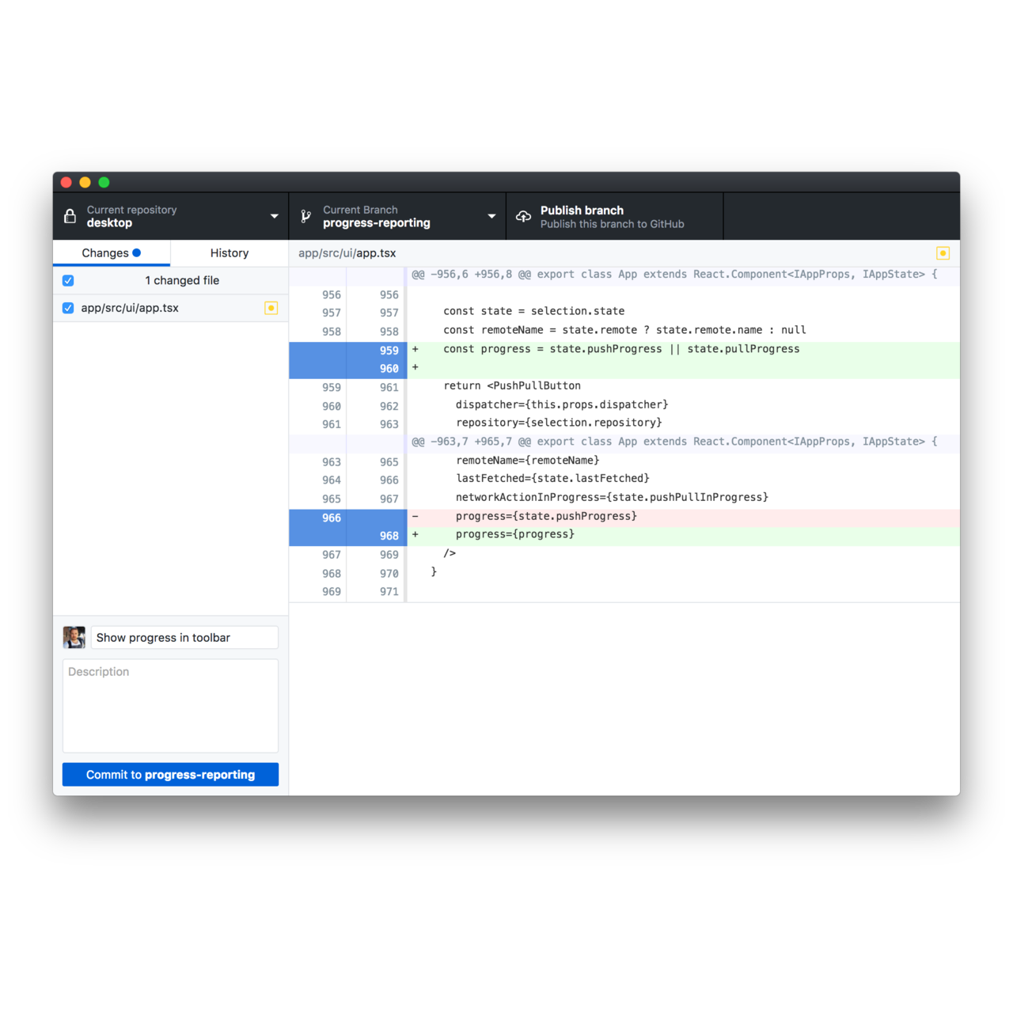Click the blue dot indicator on Changes tab
The width and height of the screenshot is (1013, 1013).
tap(136, 252)
